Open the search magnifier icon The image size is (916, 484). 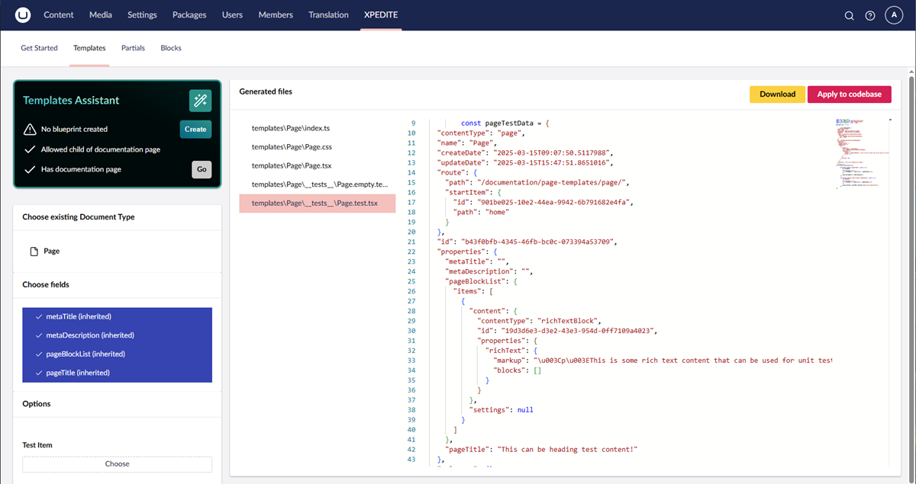pyautogui.click(x=849, y=15)
